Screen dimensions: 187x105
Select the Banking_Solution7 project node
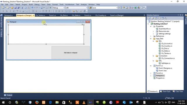(160, 24)
